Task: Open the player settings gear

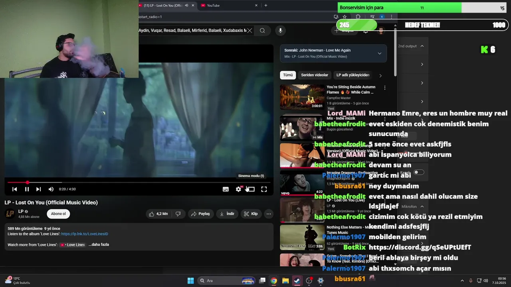Action: click(238, 189)
